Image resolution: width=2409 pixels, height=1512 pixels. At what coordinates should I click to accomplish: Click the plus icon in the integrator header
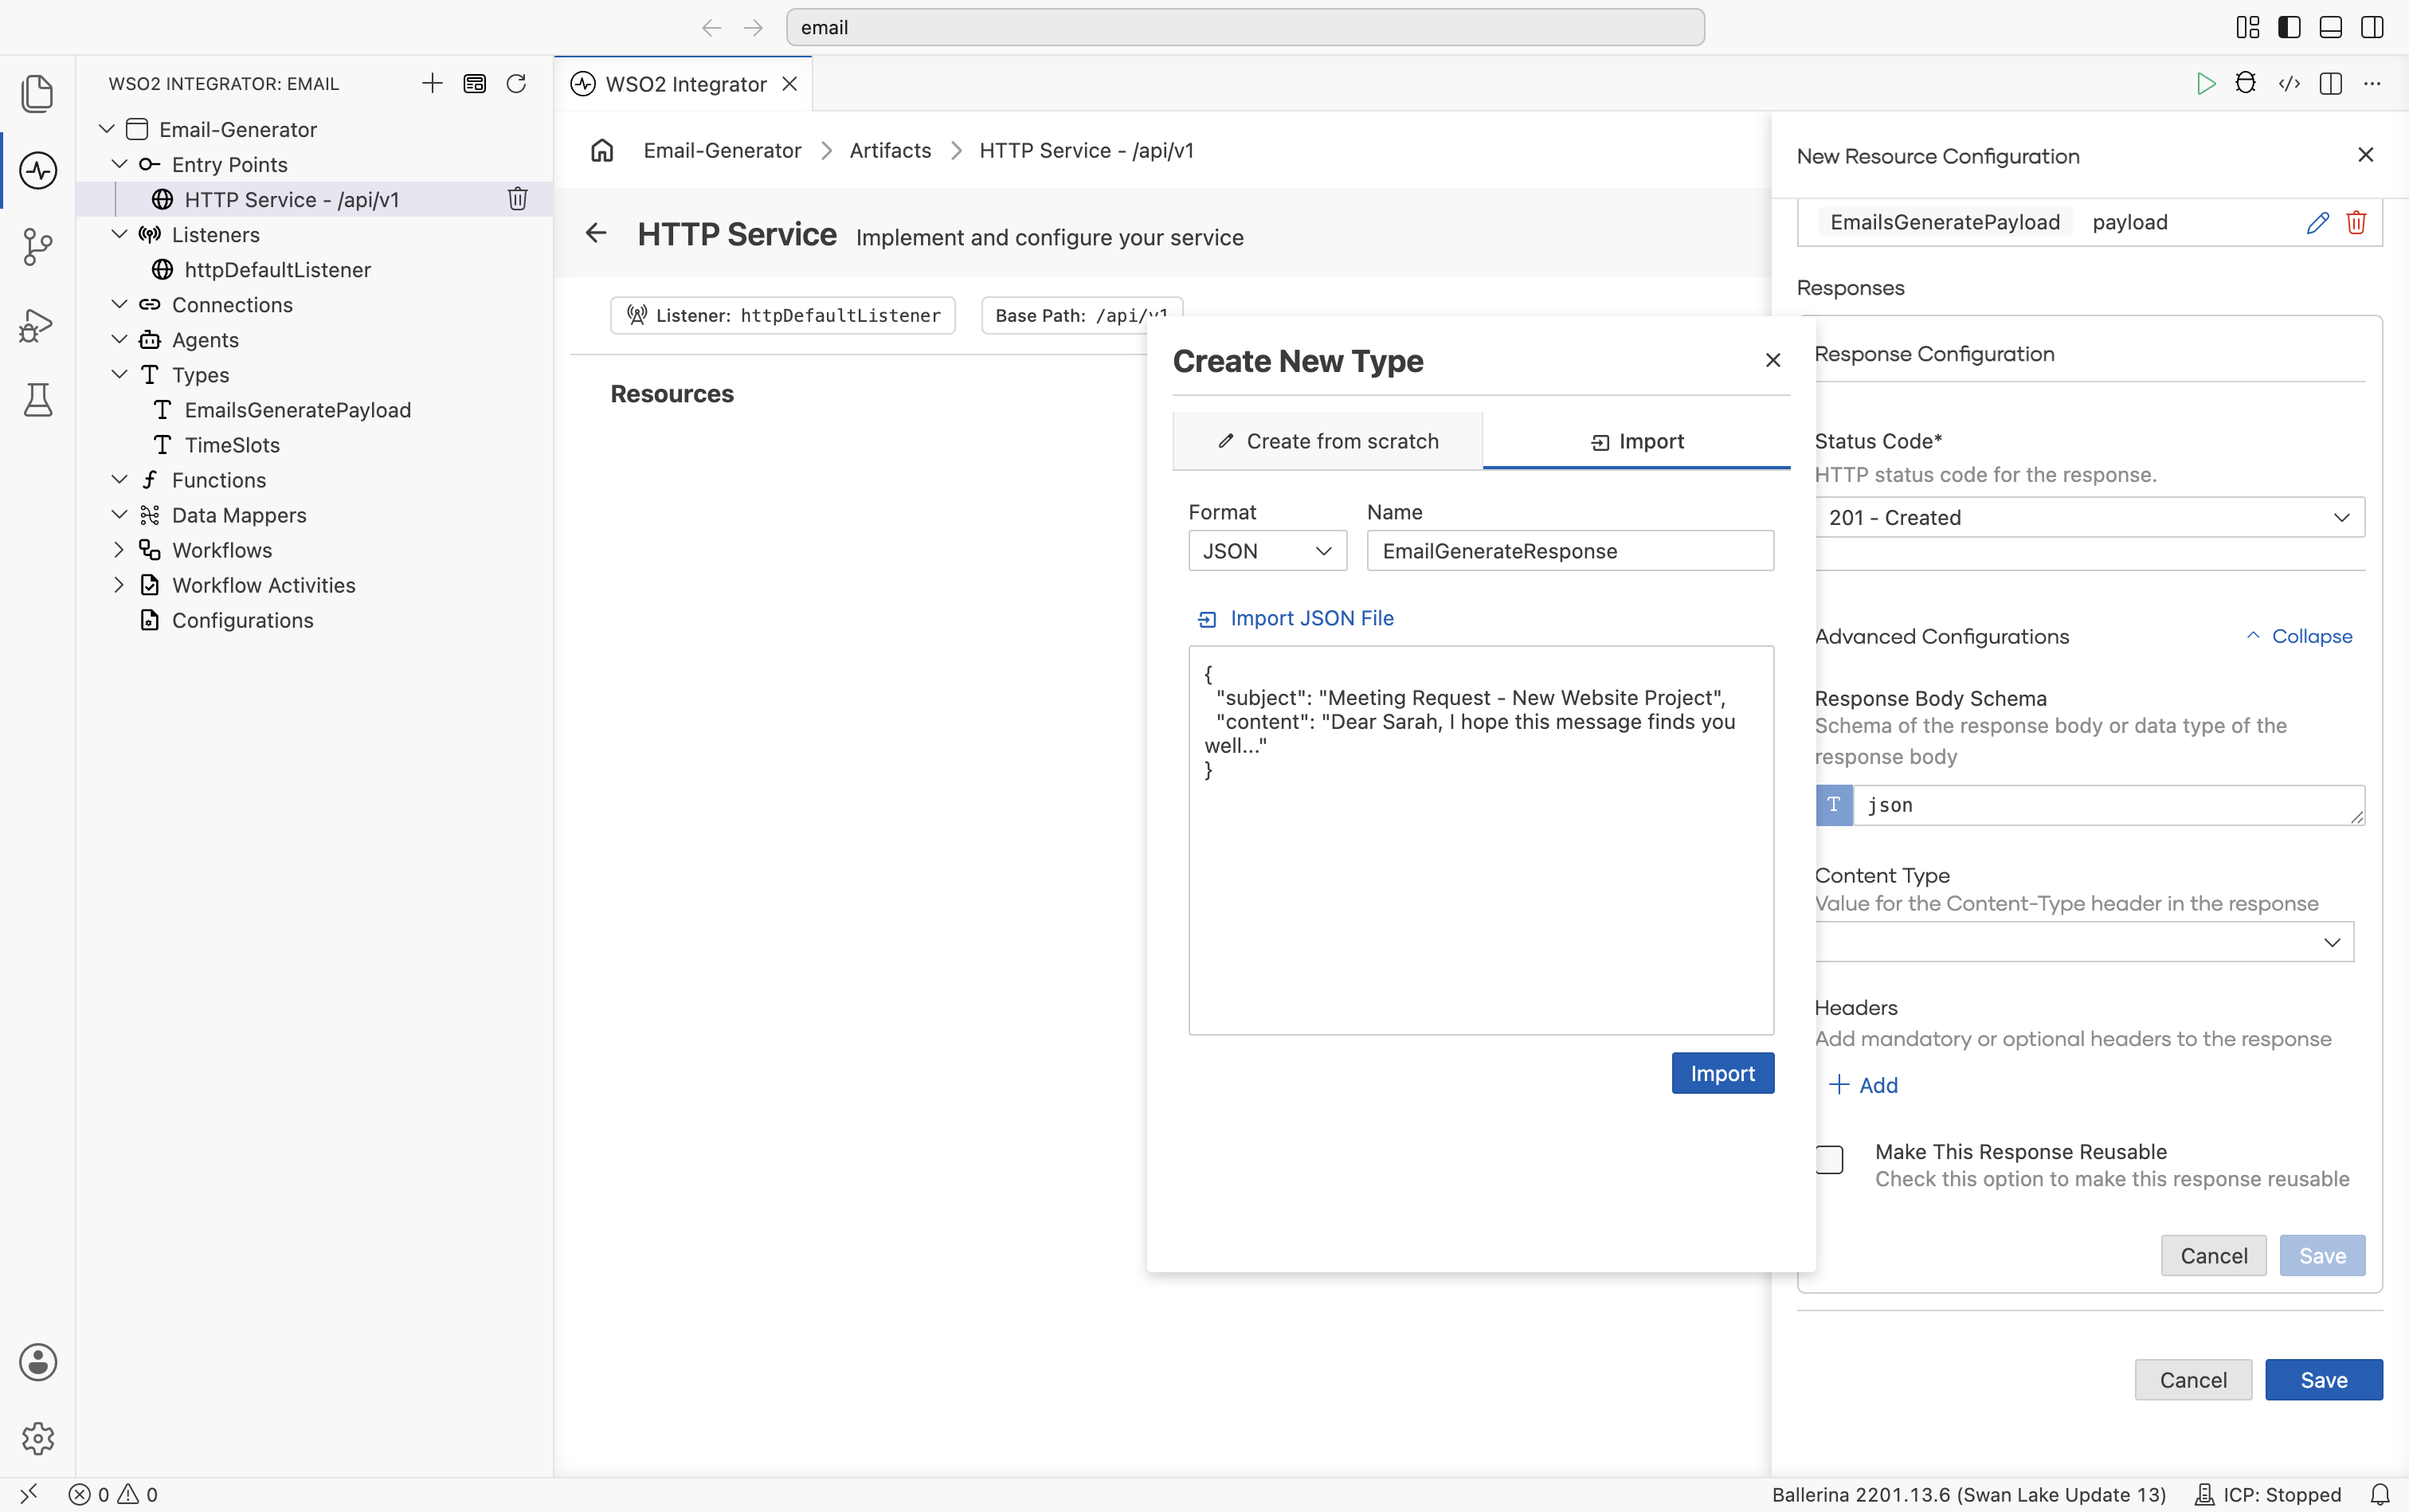click(x=432, y=83)
